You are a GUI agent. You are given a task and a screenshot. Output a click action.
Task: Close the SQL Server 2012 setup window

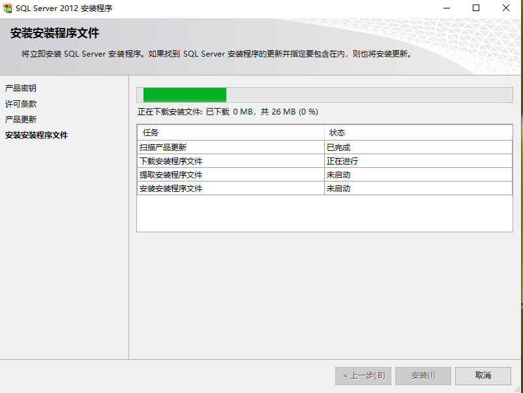pyautogui.click(x=505, y=8)
